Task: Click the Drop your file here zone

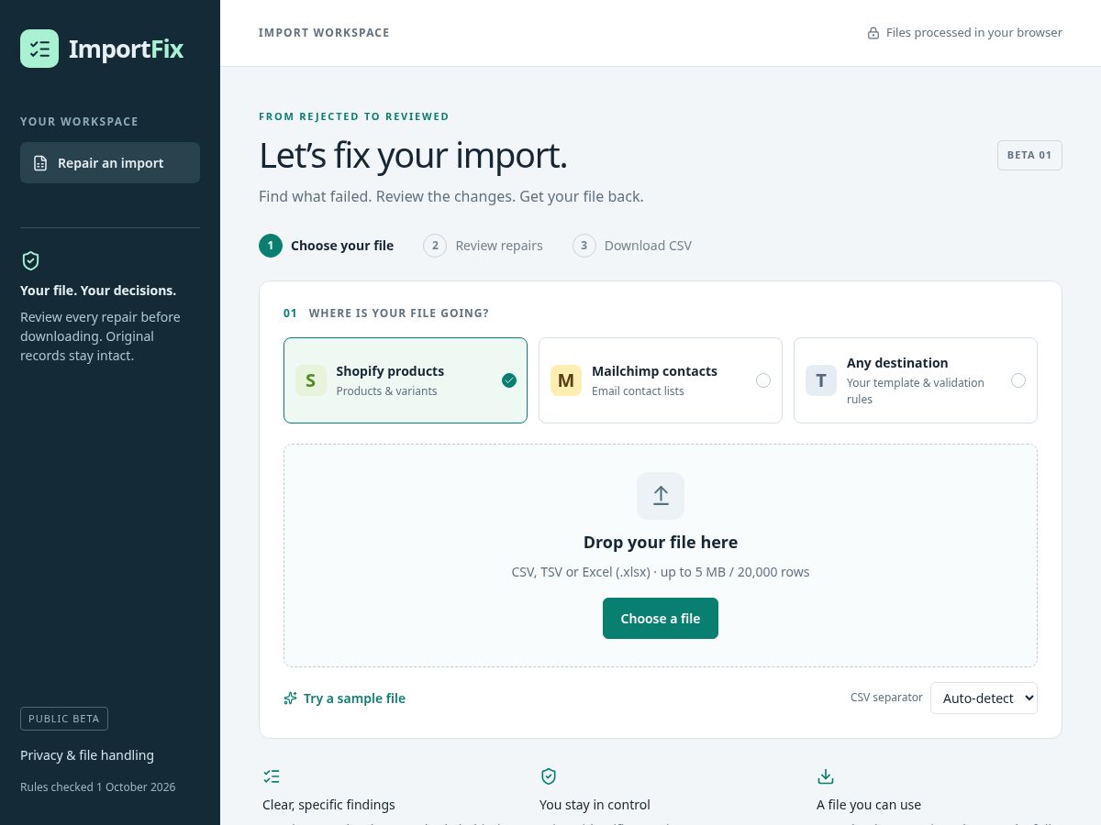Action: click(661, 555)
